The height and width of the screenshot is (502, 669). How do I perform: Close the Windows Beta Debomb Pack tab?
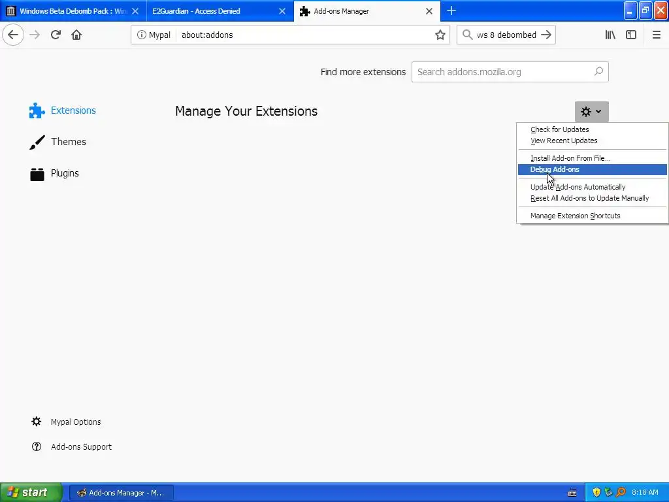[x=135, y=11]
